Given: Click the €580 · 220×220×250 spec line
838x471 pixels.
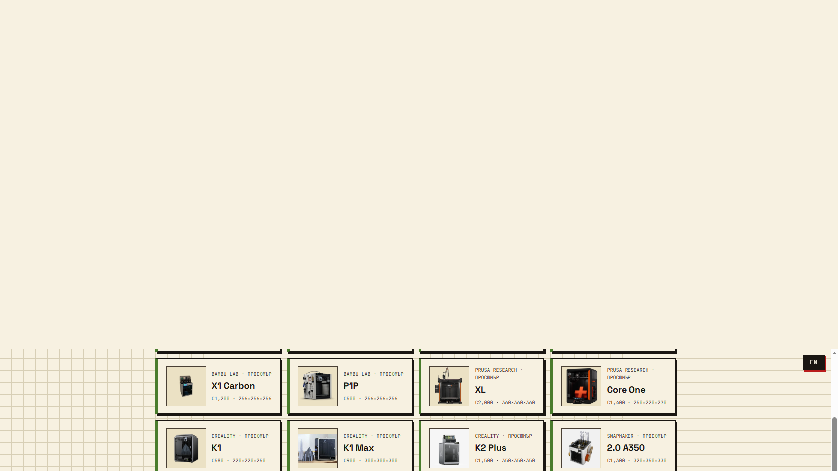Looking at the screenshot, I should click(x=238, y=461).
